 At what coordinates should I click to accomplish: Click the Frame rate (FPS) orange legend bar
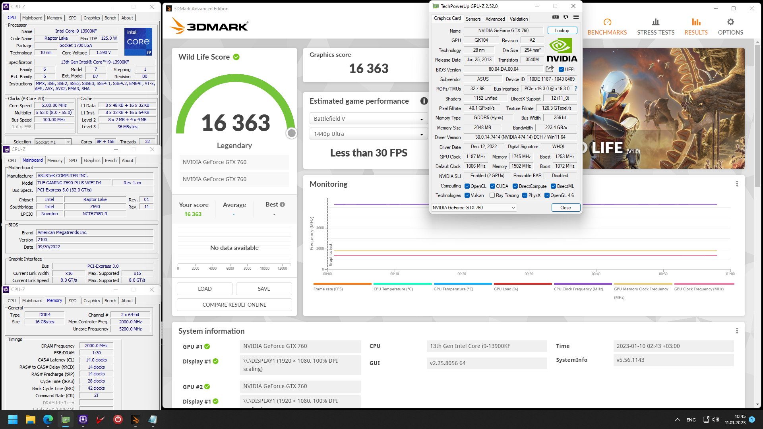[x=342, y=284]
